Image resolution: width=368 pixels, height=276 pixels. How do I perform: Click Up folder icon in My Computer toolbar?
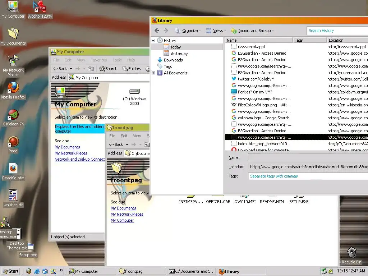point(91,69)
